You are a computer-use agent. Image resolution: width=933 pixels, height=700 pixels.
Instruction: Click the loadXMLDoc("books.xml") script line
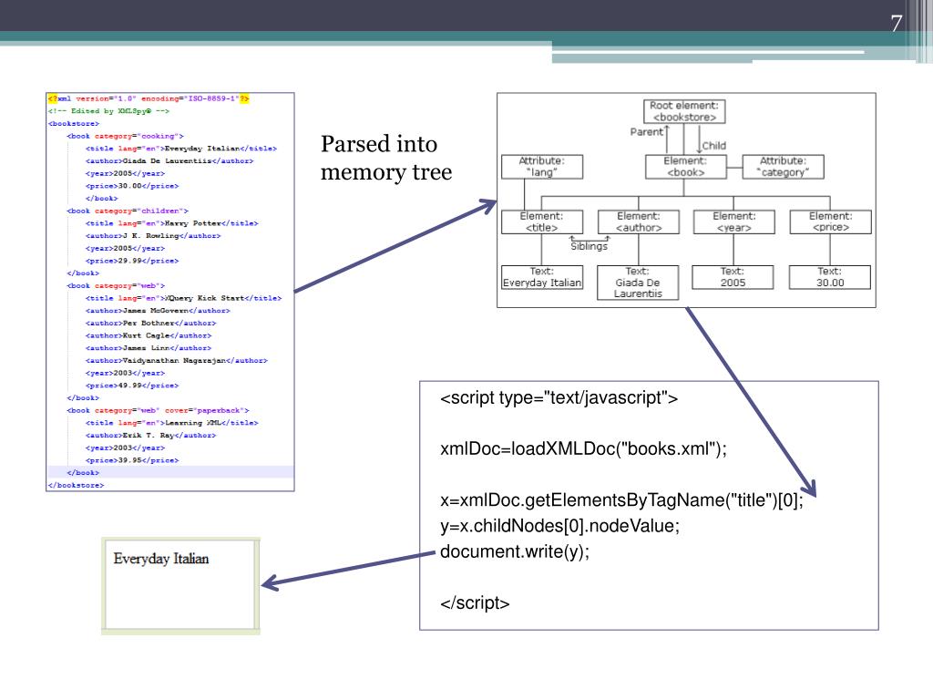pos(583,448)
